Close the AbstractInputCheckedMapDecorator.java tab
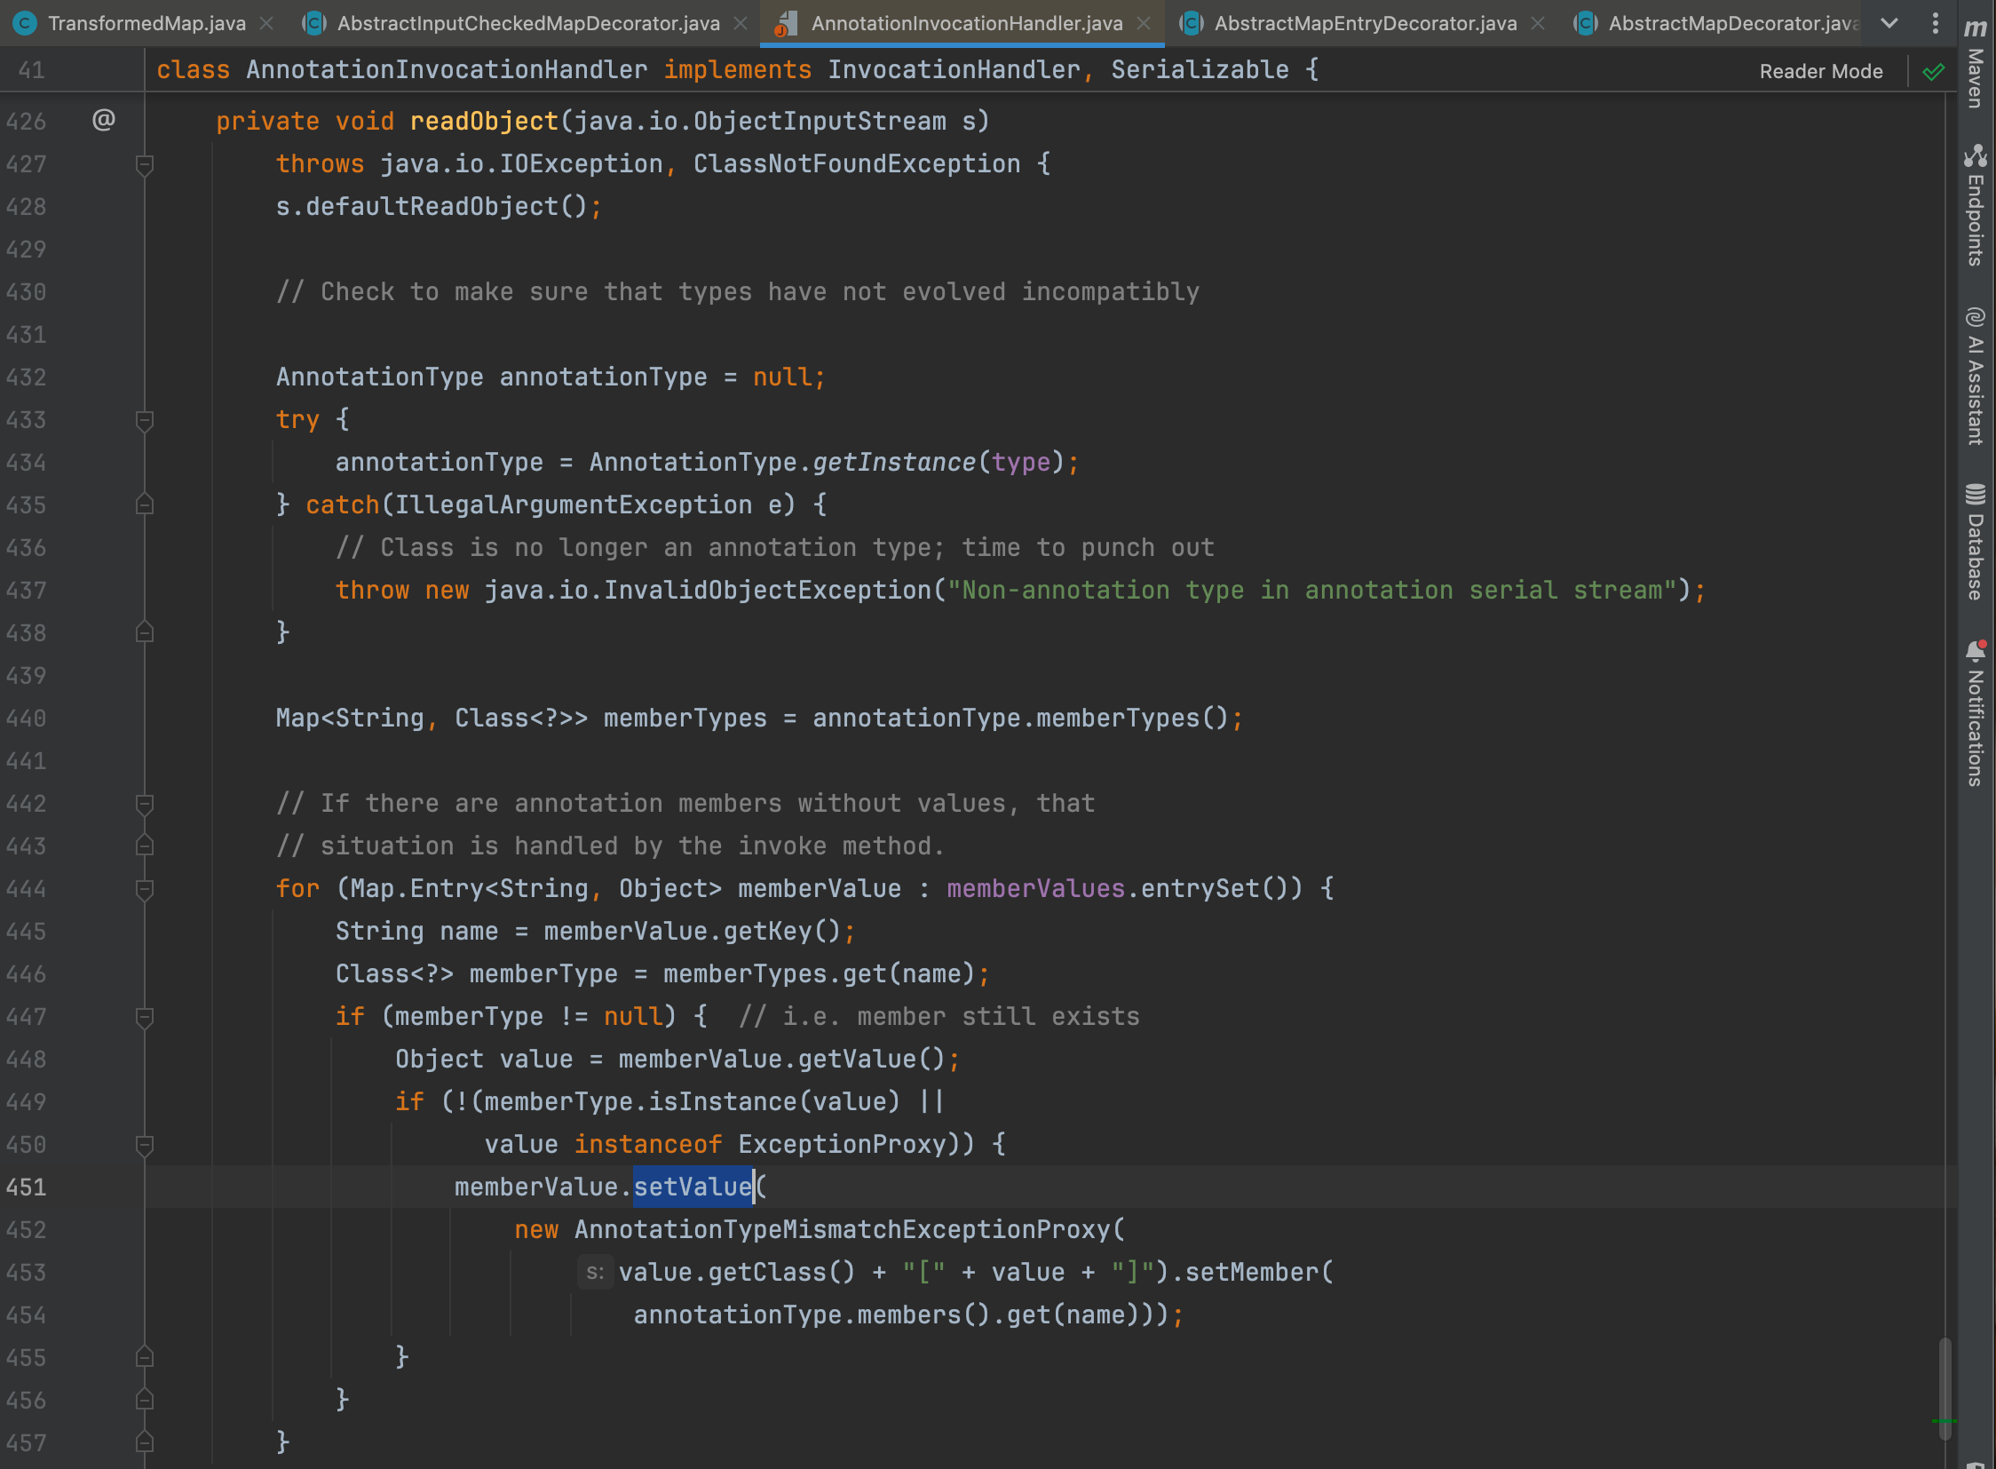This screenshot has width=1996, height=1469. [x=740, y=23]
